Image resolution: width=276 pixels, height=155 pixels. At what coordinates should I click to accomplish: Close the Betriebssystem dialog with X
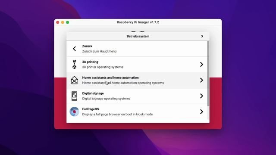(202, 36)
